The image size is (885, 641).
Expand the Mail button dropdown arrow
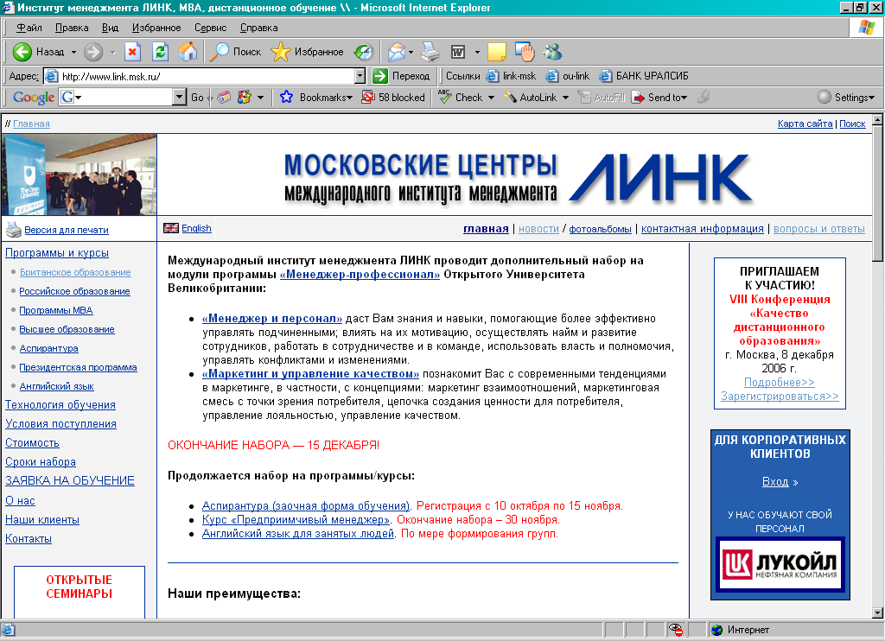pos(411,53)
